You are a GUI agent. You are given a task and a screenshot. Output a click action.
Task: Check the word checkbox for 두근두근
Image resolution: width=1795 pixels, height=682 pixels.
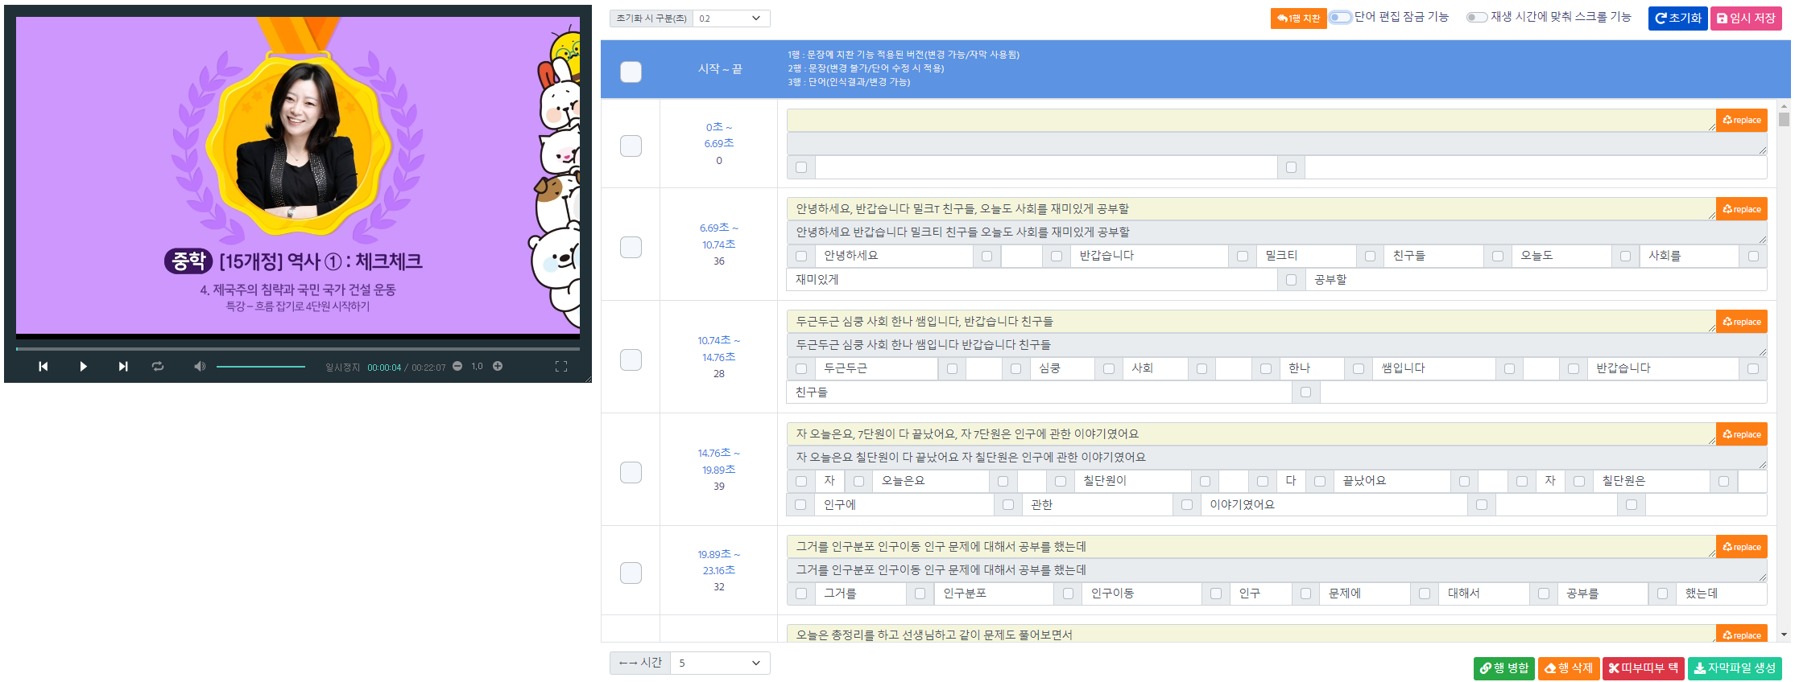pos(800,368)
